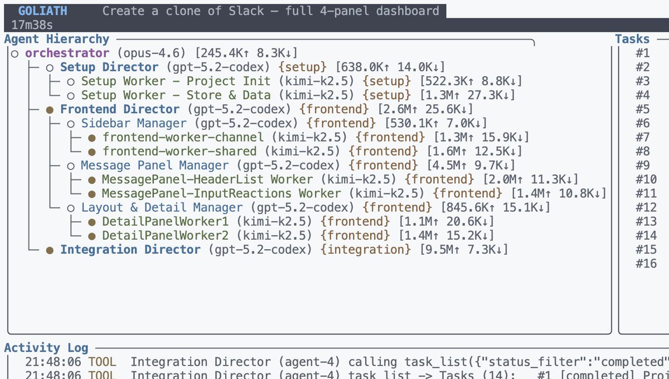
Task: Click the active dot beside DetailPanelWorker2
Action: pyautogui.click(x=92, y=236)
